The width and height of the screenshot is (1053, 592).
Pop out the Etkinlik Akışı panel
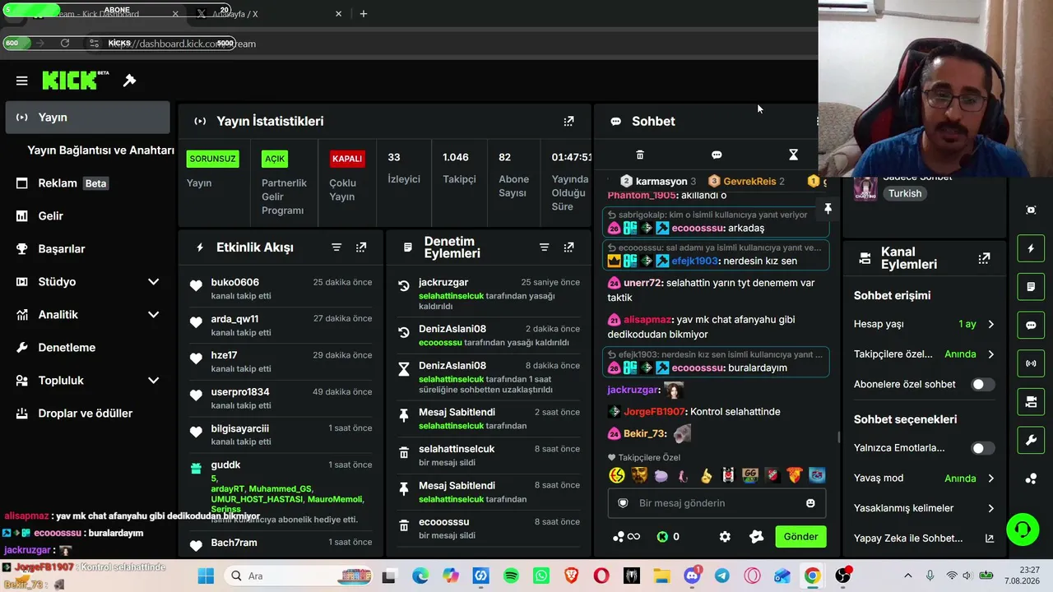coord(361,247)
